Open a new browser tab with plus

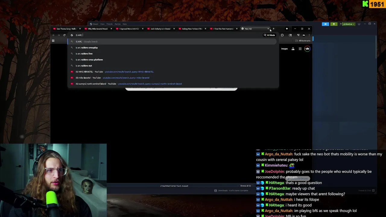274,29
